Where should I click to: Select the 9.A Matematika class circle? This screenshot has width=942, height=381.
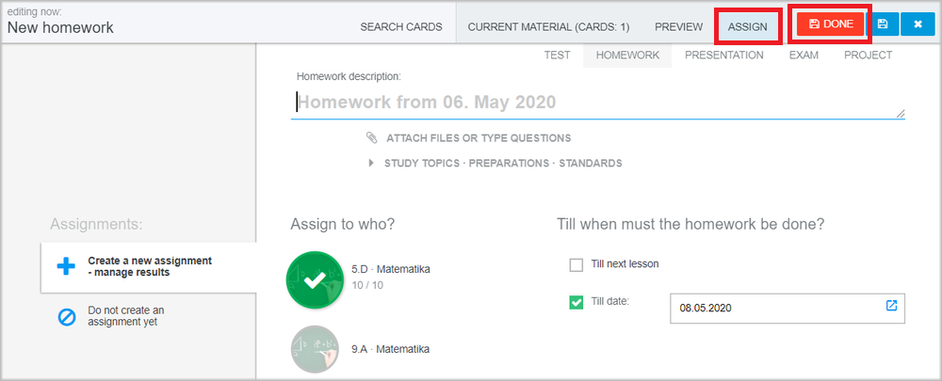pos(315,349)
